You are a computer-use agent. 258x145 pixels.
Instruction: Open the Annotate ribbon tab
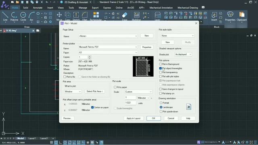coord(37,8)
